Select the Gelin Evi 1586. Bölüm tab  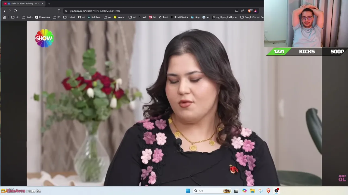click(23, 4)
